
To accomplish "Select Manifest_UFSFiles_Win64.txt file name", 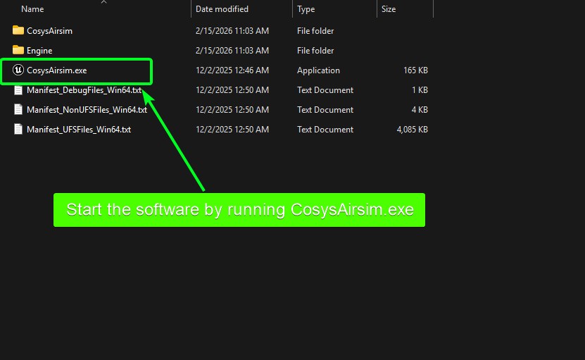I will (x=79, y=130).
